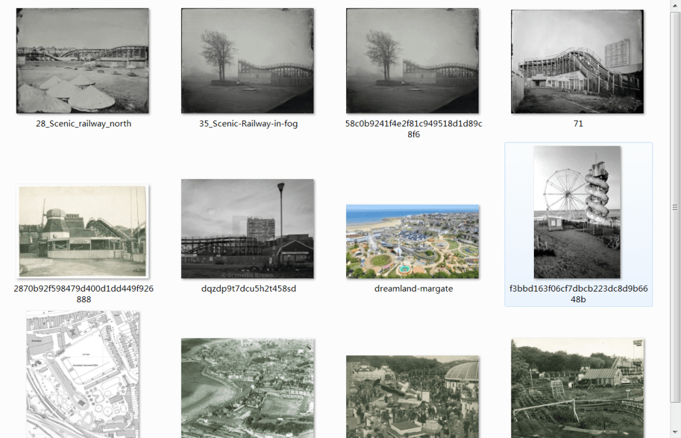Click the dreamland-margate filename label
This screenshot has height=438, width=681.
click(x=413, y=289)
